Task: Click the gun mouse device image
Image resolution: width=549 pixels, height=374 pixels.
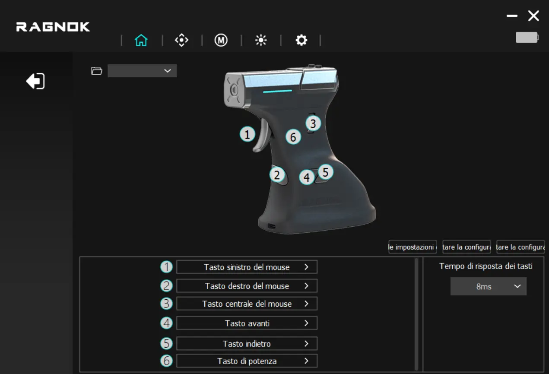Action: click(x=300, y=149)
